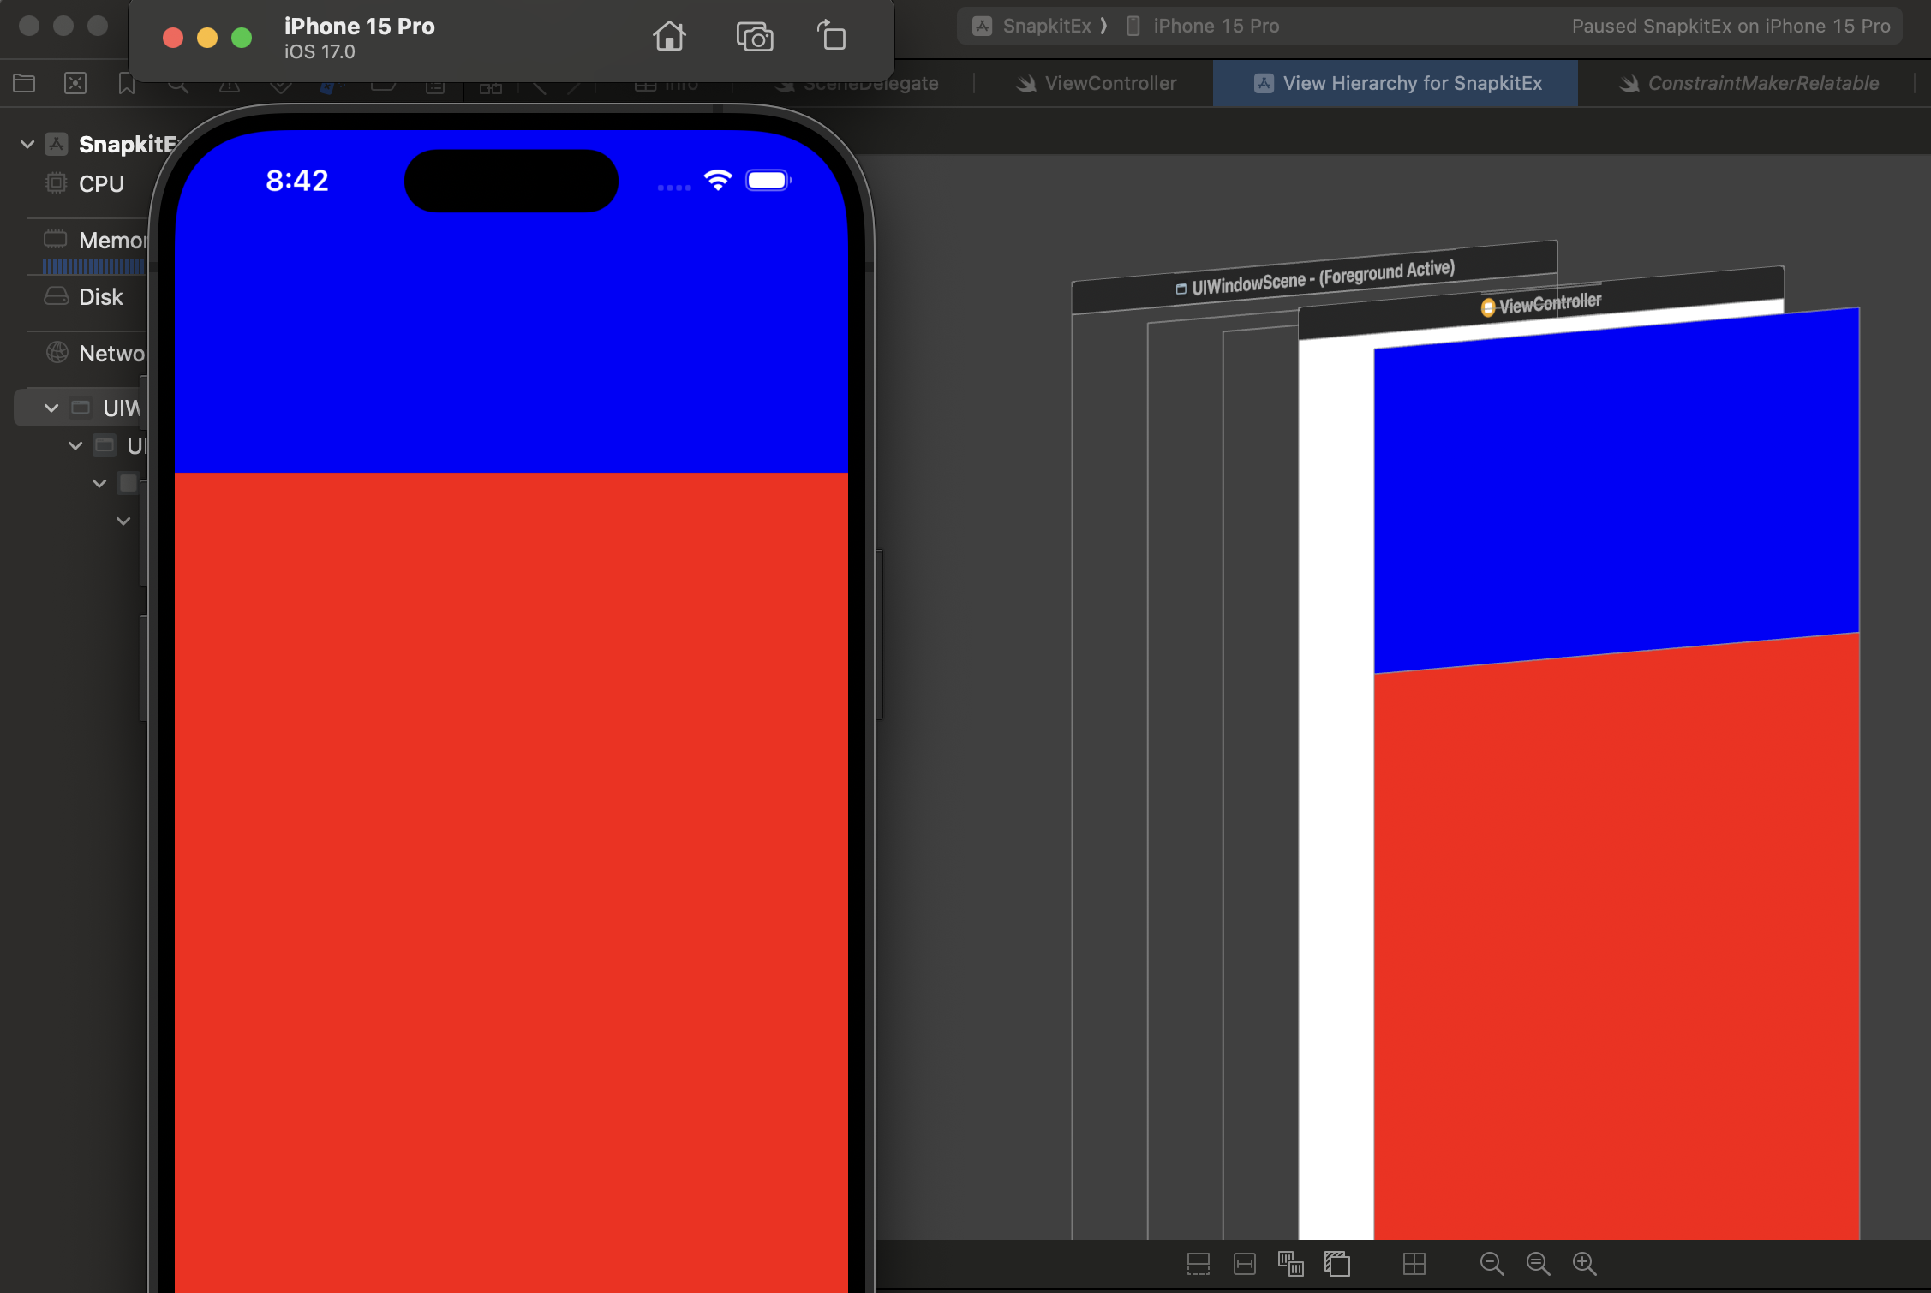Toggle show constraints in hierarchy view

[1244, 1264]
